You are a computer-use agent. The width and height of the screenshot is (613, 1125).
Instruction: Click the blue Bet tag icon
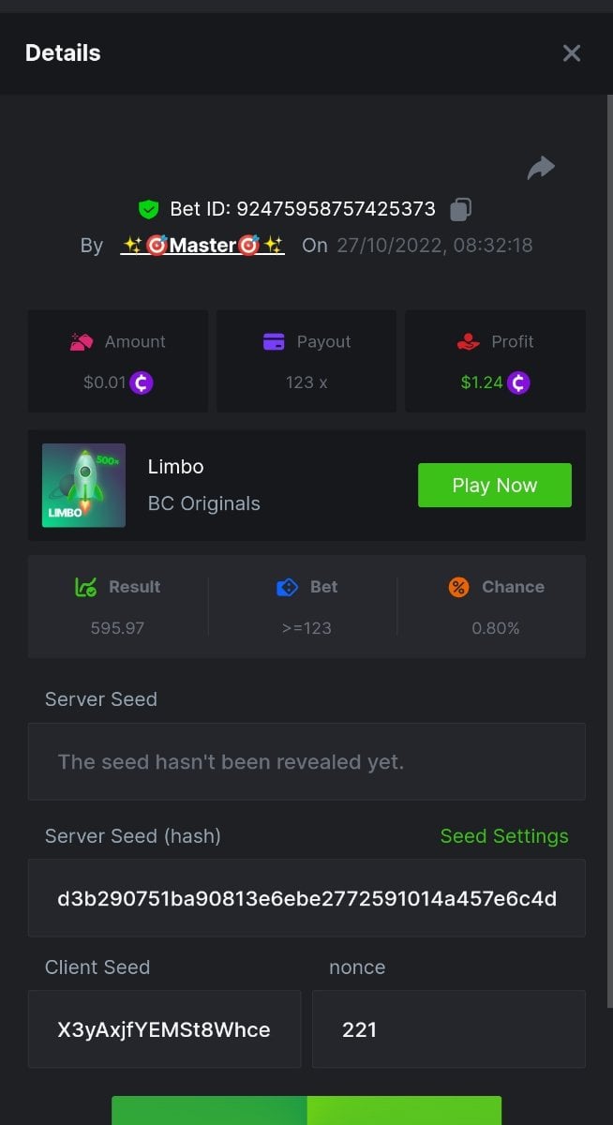click(x=287, y=587)
